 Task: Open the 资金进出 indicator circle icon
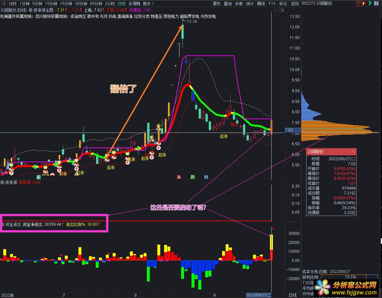[2, 224]
